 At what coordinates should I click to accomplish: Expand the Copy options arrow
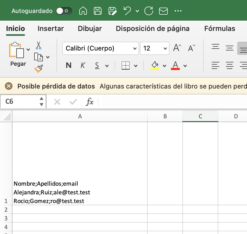[x=48, y=57]
